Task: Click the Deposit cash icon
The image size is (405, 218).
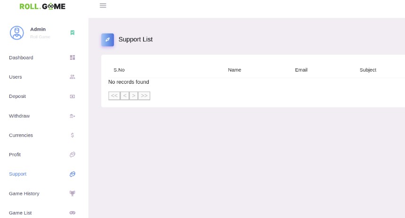Action: 73,97
